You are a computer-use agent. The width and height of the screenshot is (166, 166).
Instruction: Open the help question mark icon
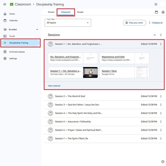pos(163,162)
